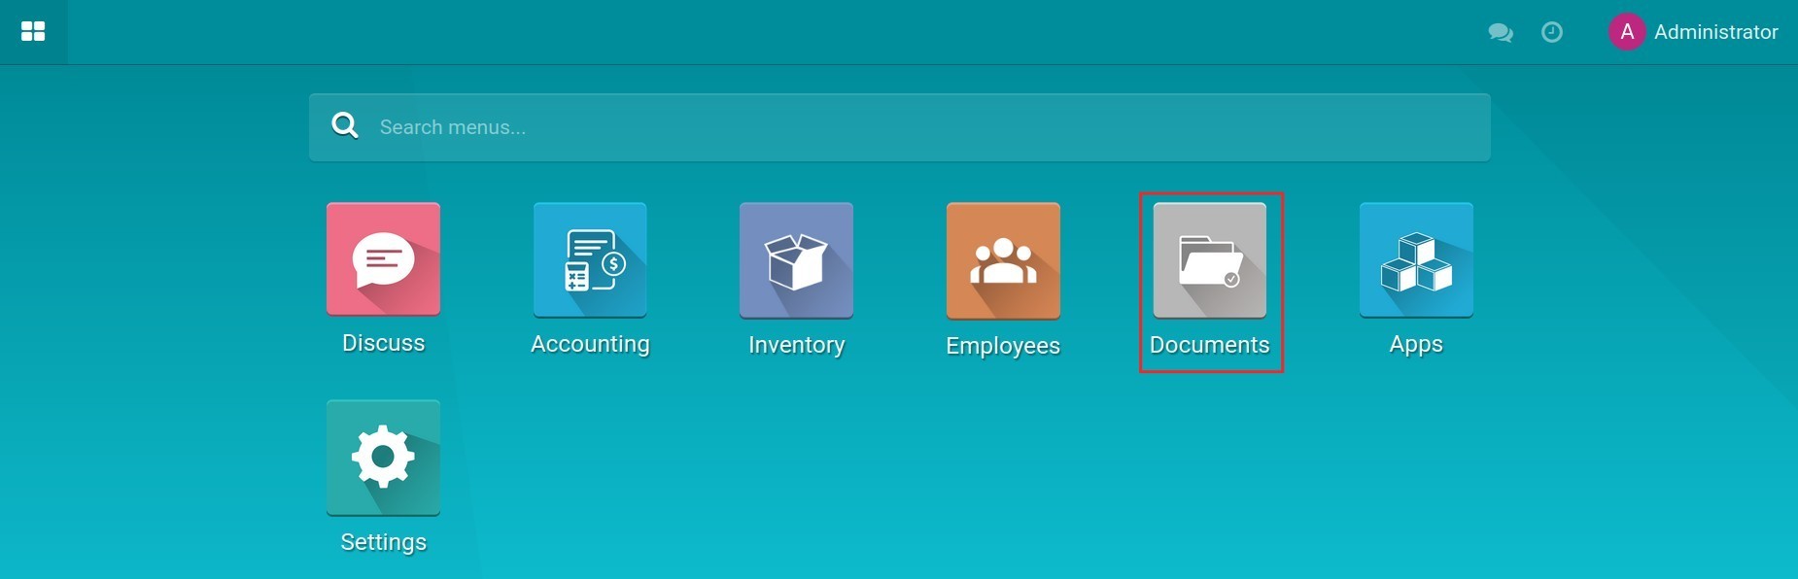Image resolution: width=1798 pixels, height=579 pixels.
Task: Open the Inventory box icon
Action: coord(796,259)
